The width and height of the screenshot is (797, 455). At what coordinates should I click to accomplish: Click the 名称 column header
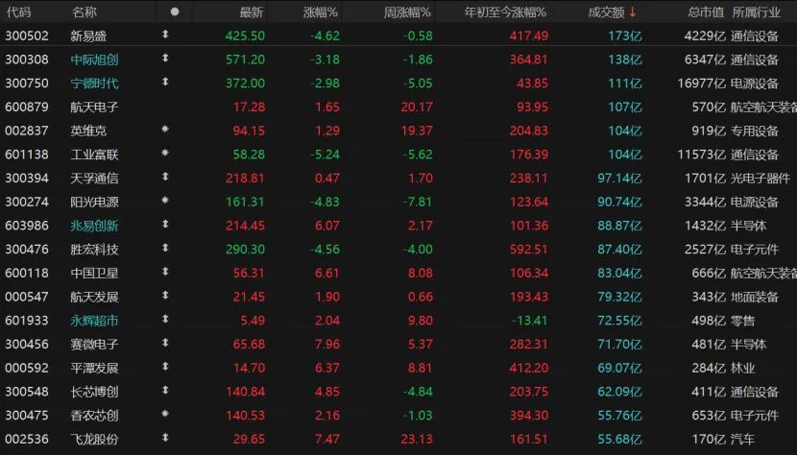click(84, 12)
